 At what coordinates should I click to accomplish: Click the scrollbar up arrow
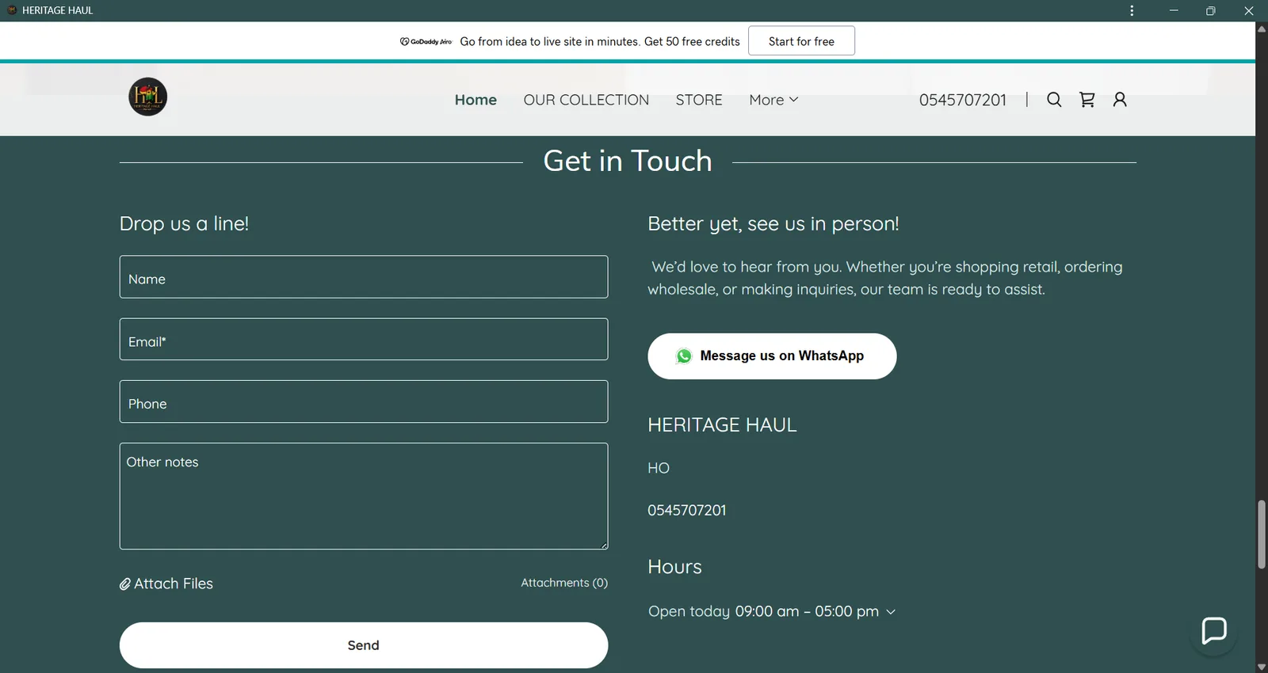click(1262, 29)
